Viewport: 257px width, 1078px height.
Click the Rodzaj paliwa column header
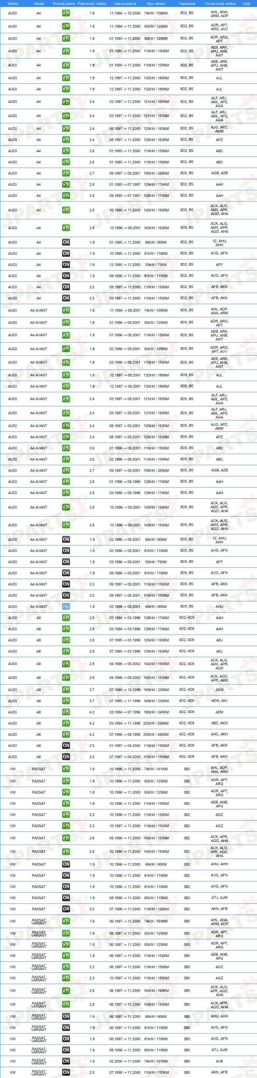pos(64,4)
